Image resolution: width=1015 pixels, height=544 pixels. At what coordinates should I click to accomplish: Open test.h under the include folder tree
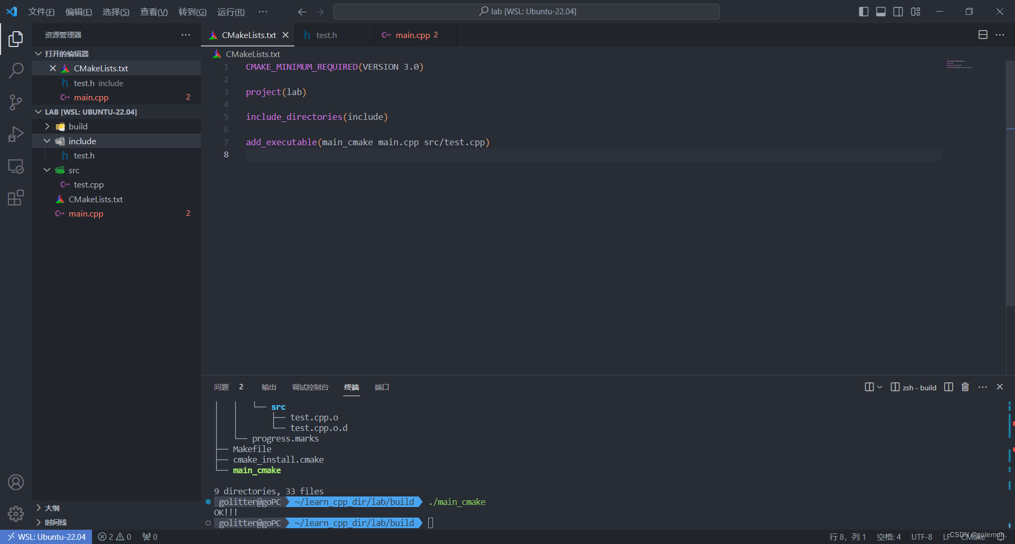pyautogui.click(x=116, y=155)
